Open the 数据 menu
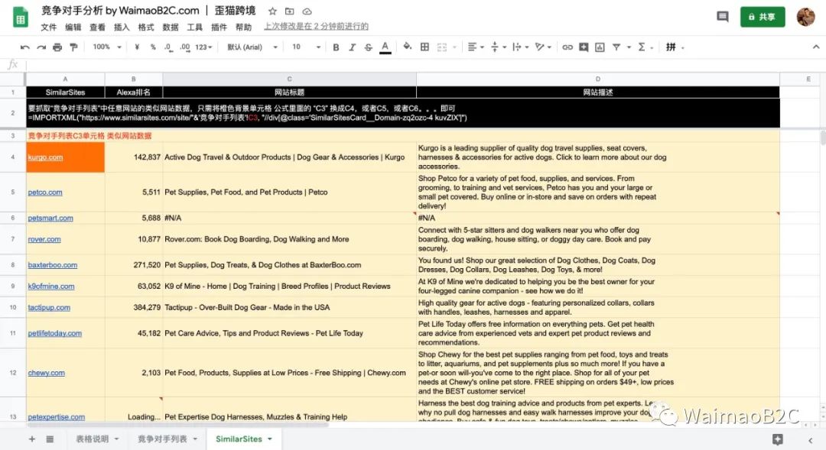This screenshot has width=826, height=450. (170, 26)
